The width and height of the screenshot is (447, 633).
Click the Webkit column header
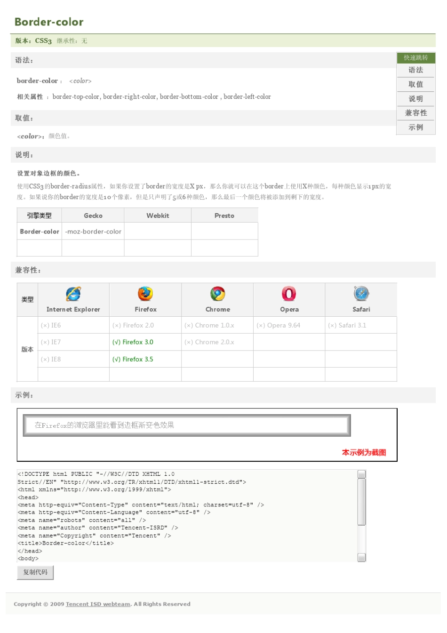pos(158,216)
